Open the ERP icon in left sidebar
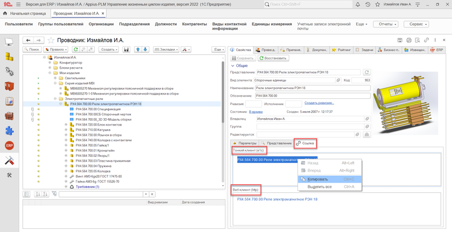Viewport: 452px width, 232px height. 9,146
